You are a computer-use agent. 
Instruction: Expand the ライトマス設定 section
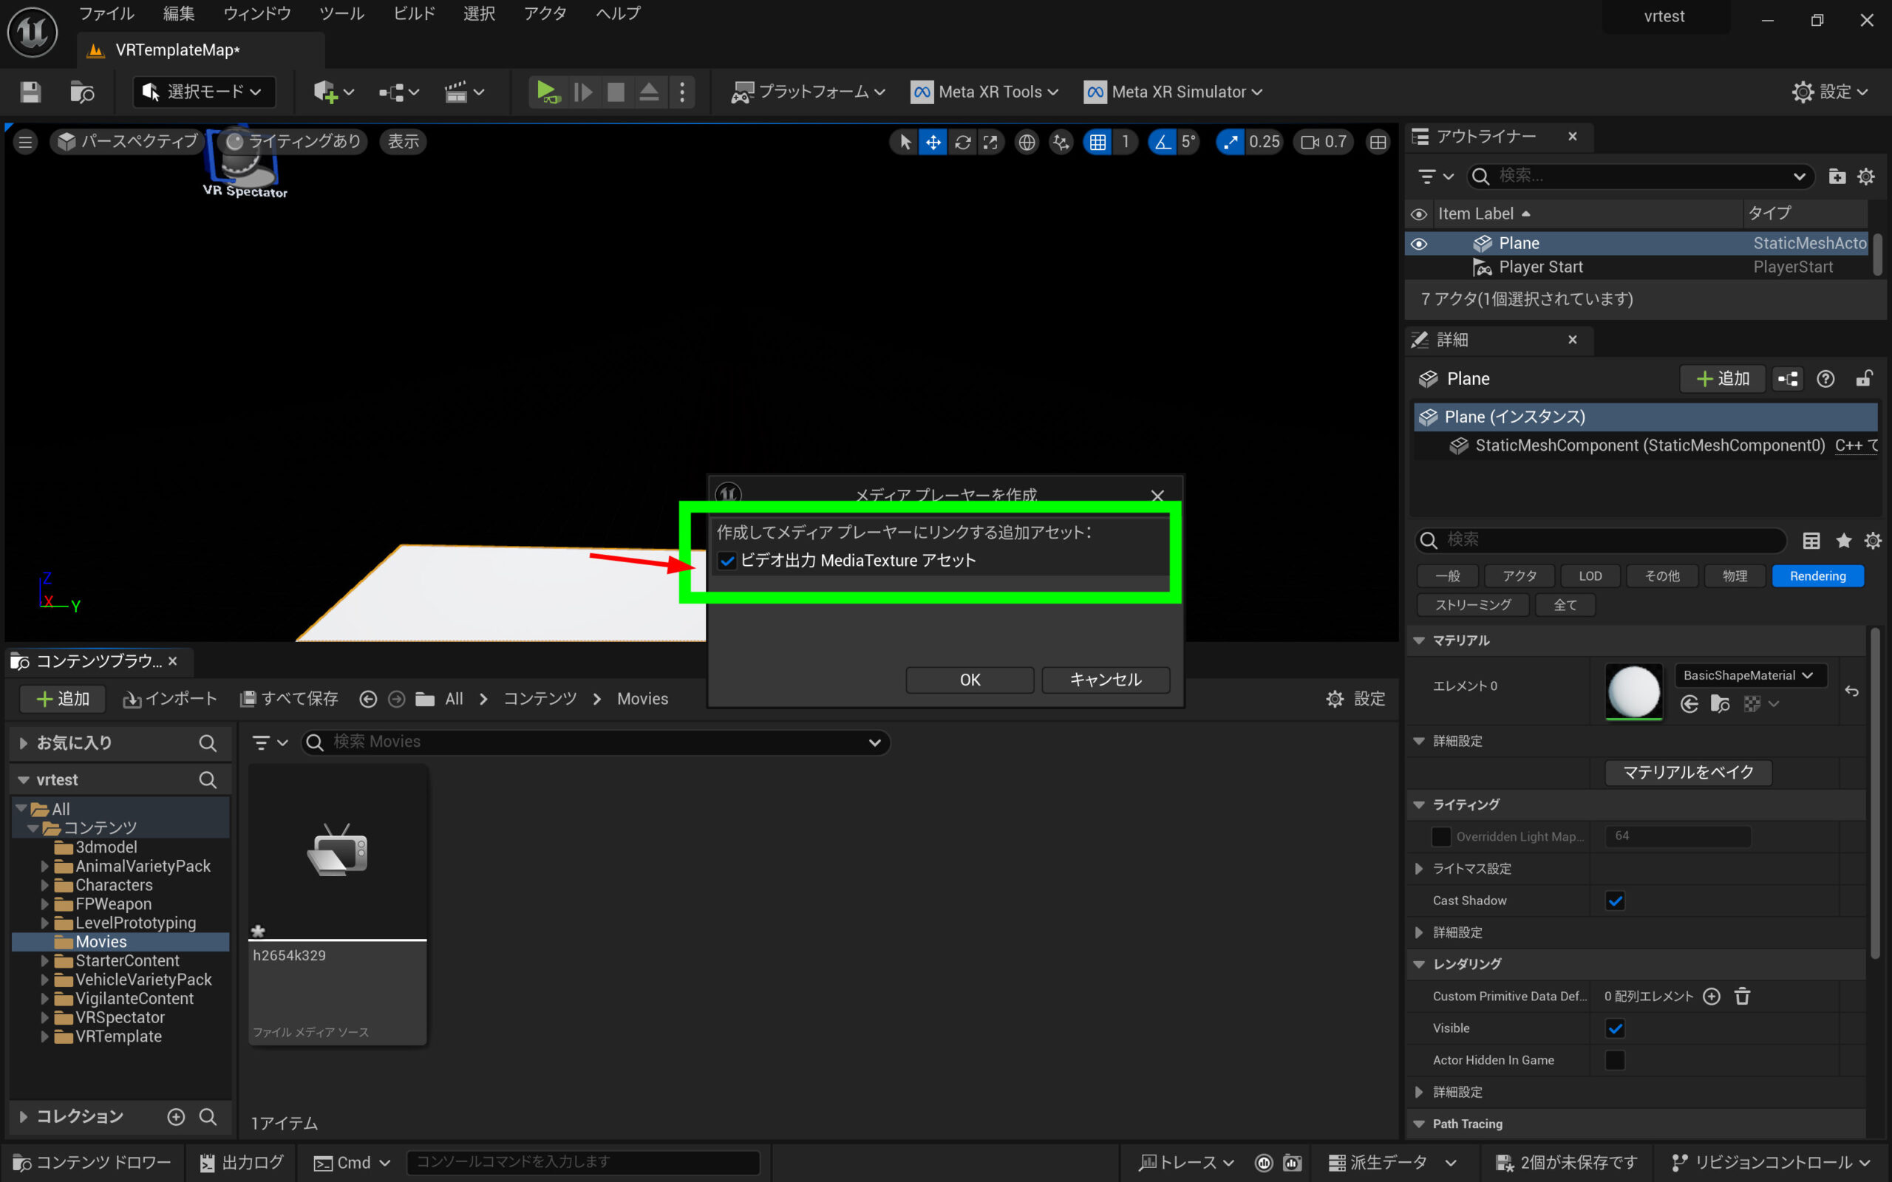tap(1419, 869)
